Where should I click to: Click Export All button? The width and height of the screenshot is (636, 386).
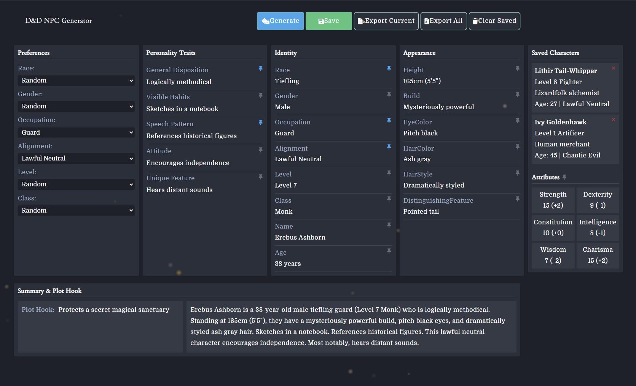click(x=444, y=21)
